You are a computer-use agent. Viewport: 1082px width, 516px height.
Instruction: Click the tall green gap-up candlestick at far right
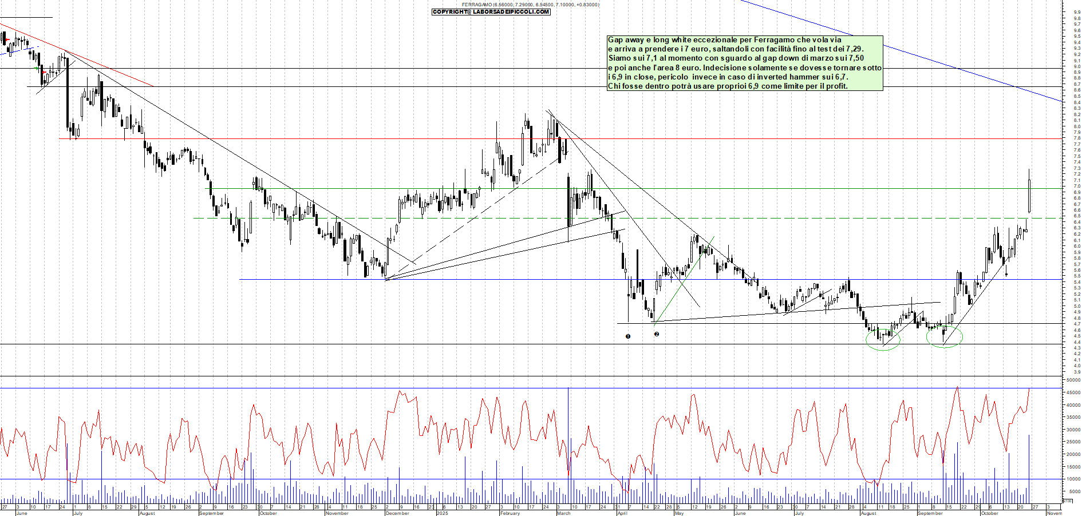click(x=1028, y=195)
